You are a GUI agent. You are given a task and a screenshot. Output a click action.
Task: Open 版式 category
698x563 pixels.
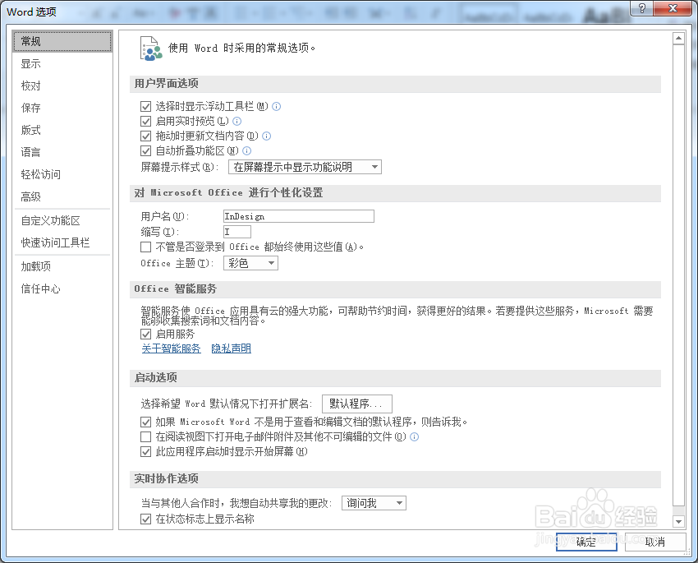coord(62,130)
